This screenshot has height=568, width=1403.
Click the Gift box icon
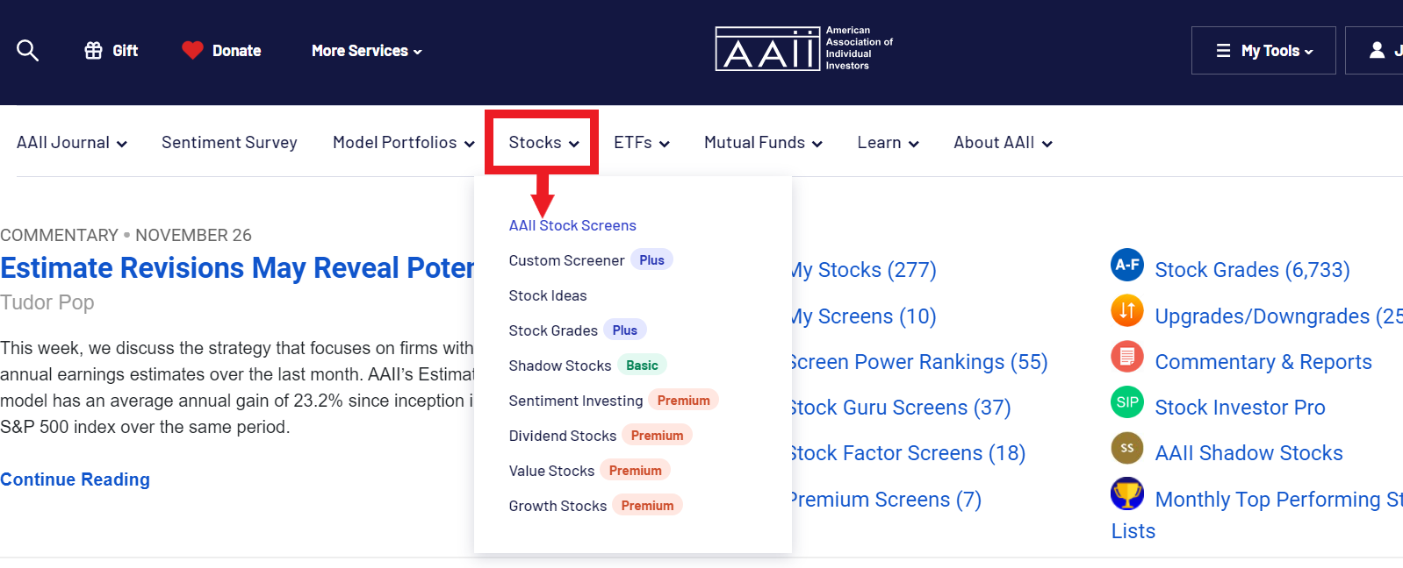click(93, 51)
